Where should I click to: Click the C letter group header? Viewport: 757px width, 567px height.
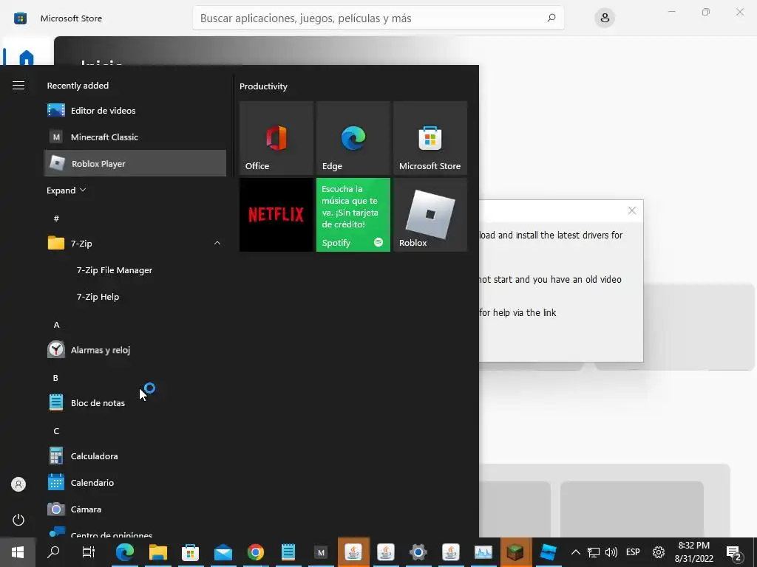[x=56, y=431]
